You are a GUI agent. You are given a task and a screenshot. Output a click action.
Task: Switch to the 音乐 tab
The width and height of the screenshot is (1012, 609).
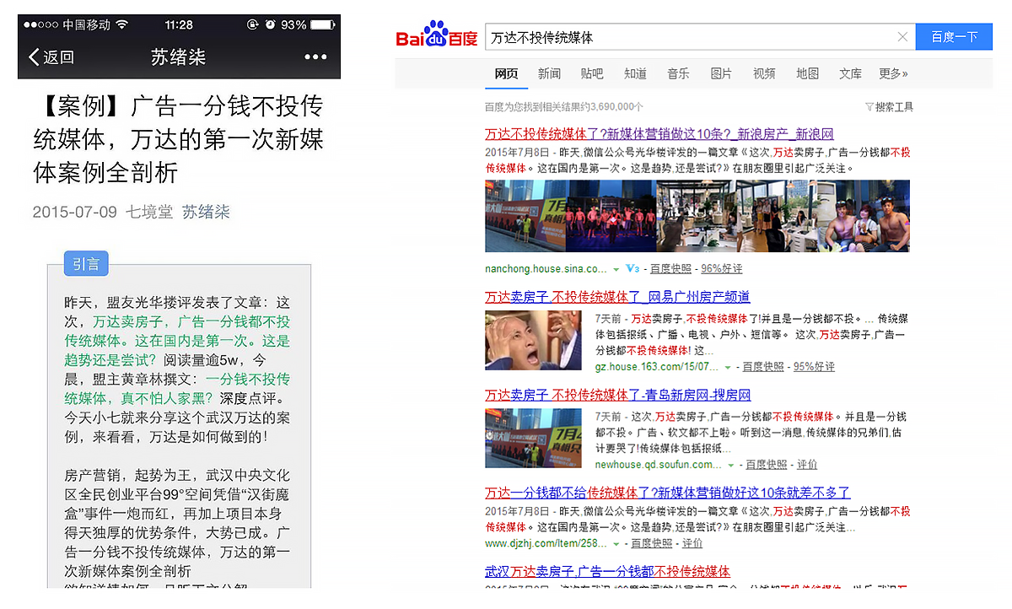click(x=678, y=74)
